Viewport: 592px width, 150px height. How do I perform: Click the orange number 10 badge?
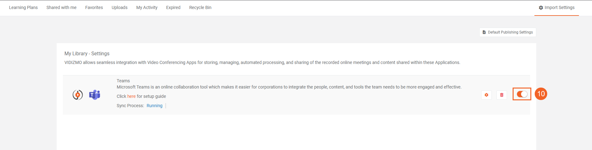541,94
